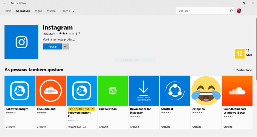
Task: Go to the Início tab
Action: click(8, 11)
